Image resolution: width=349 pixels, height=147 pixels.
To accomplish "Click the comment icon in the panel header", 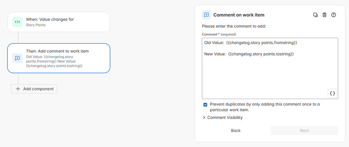I will click(x=206, y=15).
